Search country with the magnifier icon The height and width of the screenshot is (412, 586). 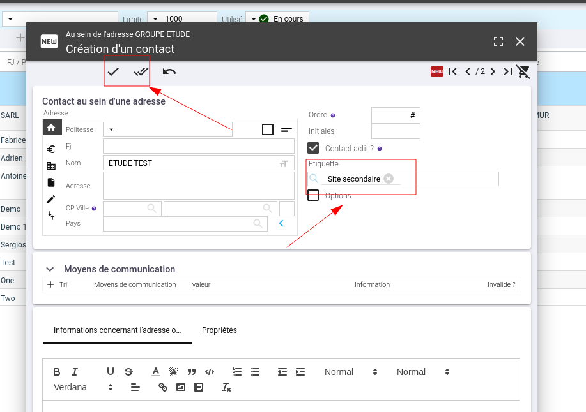click(x=258, y=223)
